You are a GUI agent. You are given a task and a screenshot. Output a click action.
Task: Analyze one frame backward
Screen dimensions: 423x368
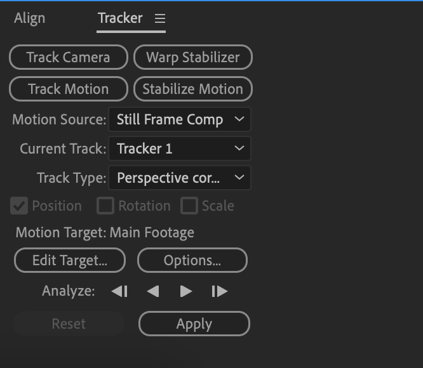coord(119,291)
